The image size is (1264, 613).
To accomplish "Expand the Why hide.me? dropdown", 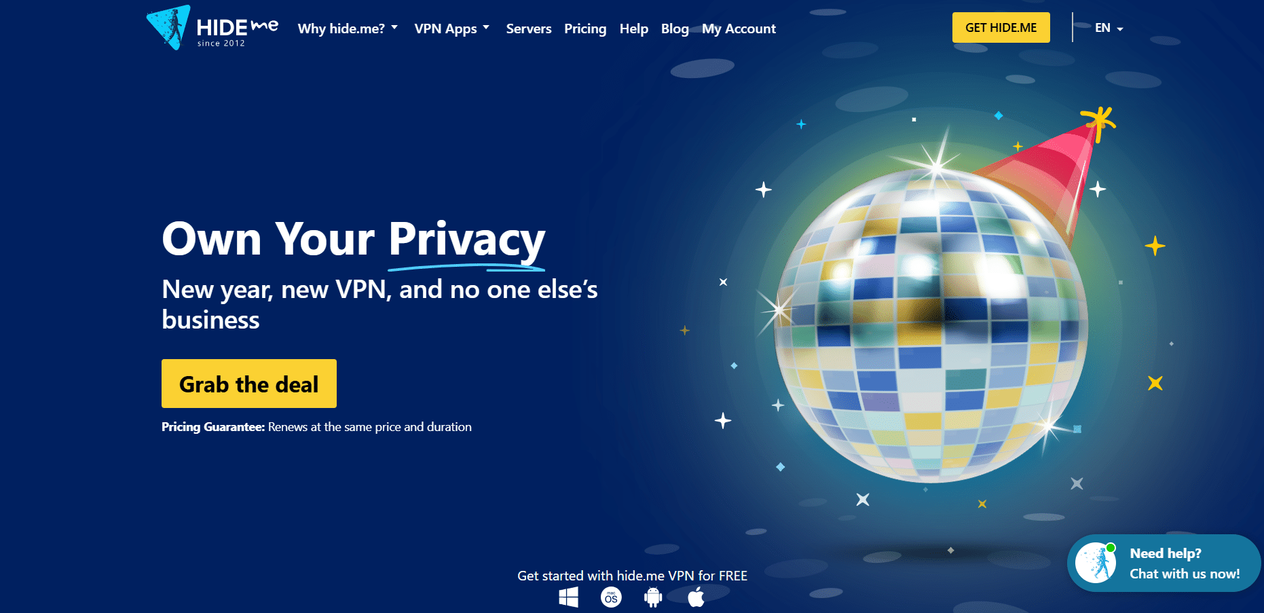I will tap(348, 29).
